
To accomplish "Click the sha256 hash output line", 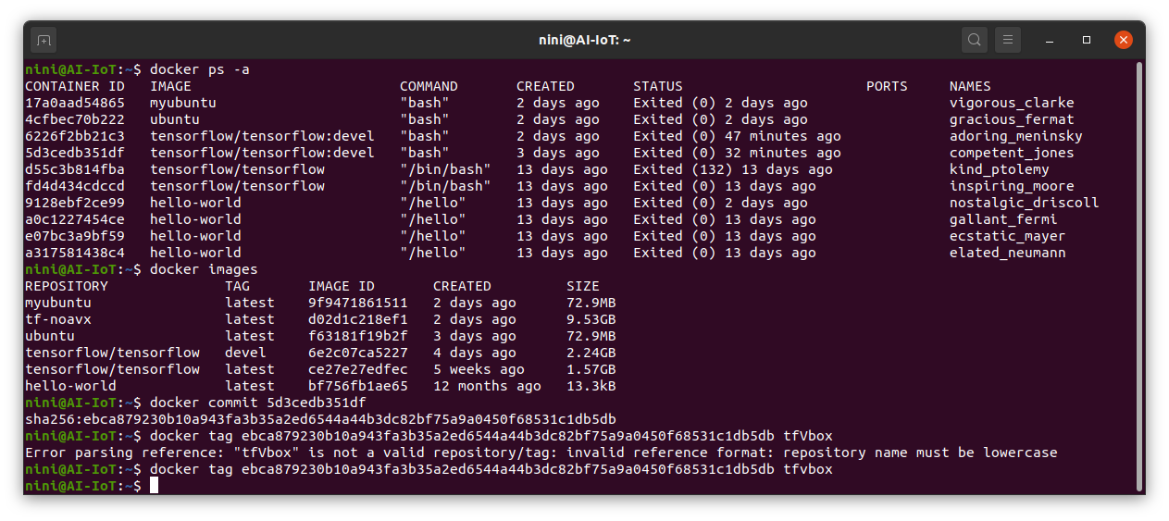I will (x=320, y=419).
